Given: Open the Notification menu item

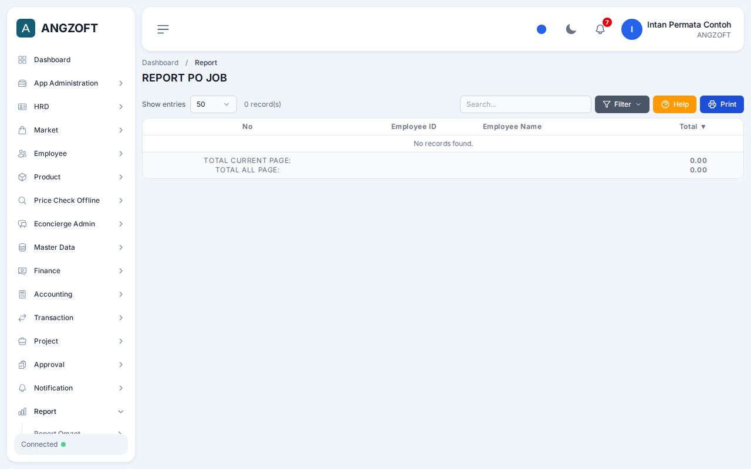Looking at the screenshot, I should (x=71, y=388).
